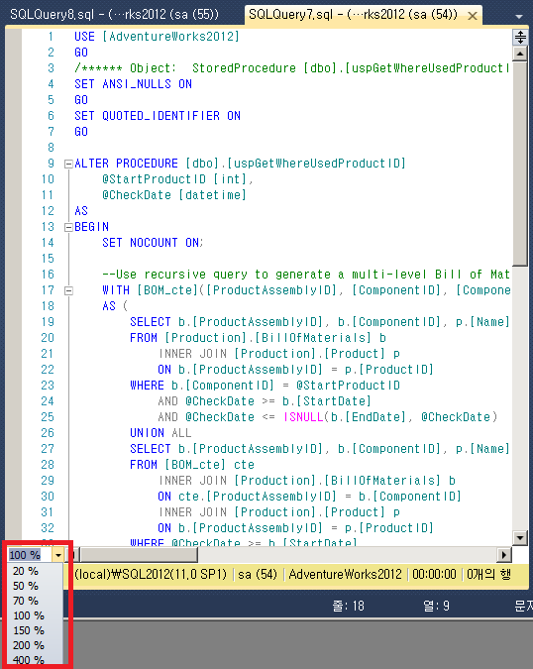
Task: Close the SQLQuery7.sql tab
Action: (472, 16)
